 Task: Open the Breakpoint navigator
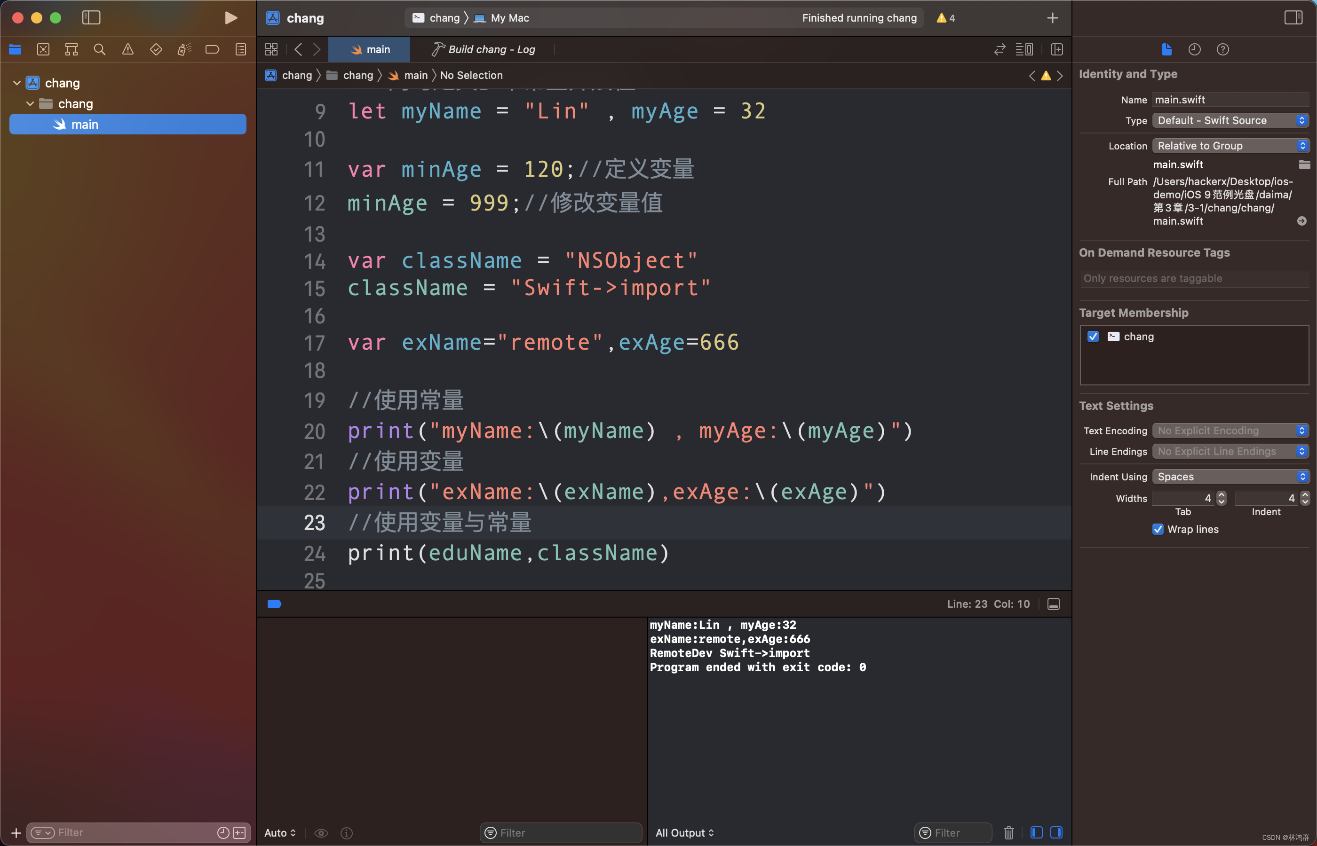(x=212, y=49)
